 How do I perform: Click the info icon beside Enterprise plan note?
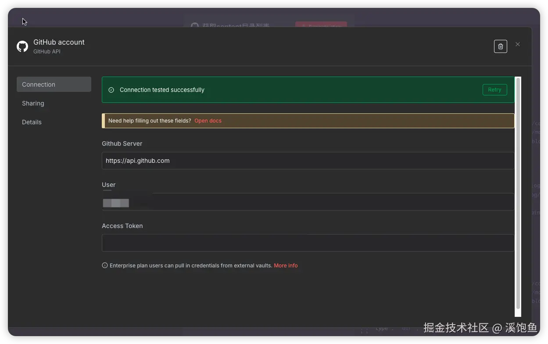[x=105, y=265]
